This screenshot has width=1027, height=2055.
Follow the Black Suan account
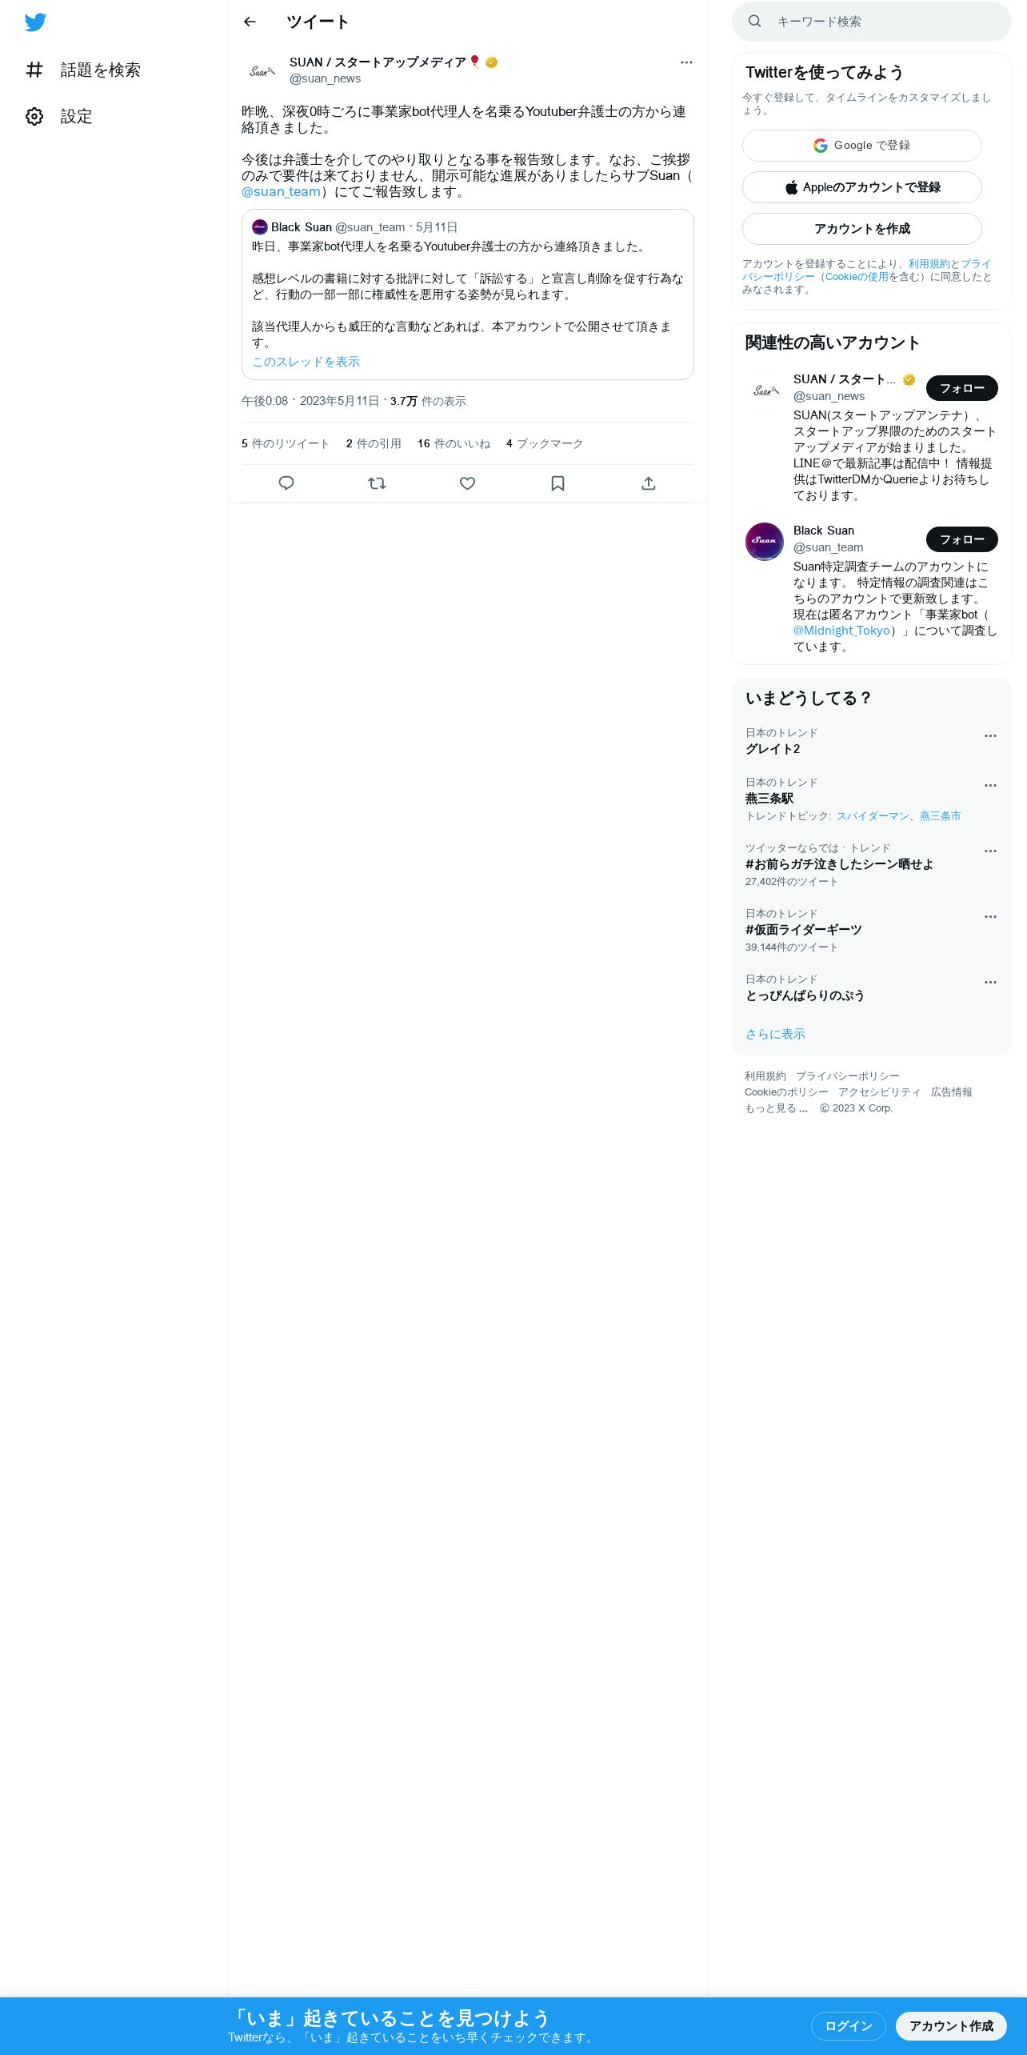pos(962,539)
